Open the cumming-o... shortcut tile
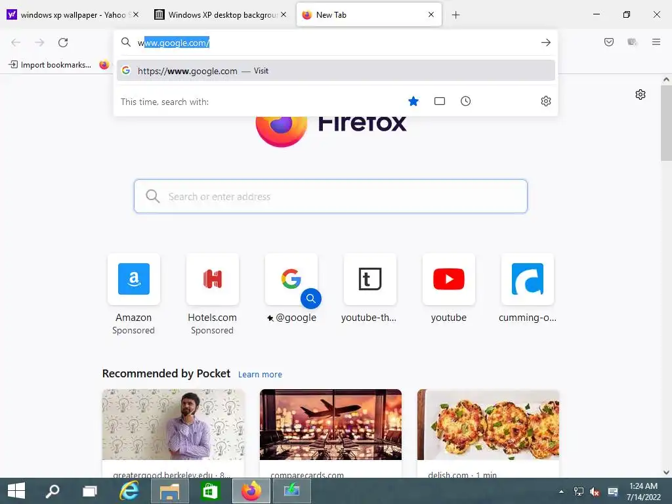Viewport: 672px width, 504px height. 528,279
